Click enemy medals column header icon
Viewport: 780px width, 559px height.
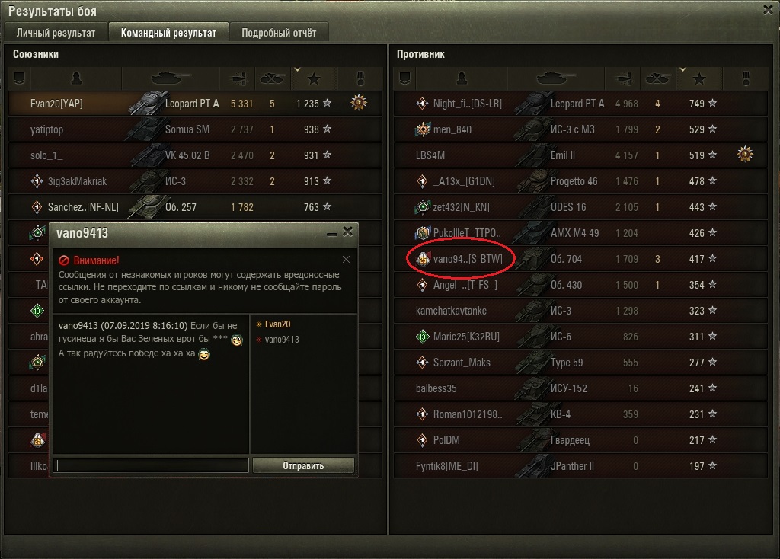(746, 78)
